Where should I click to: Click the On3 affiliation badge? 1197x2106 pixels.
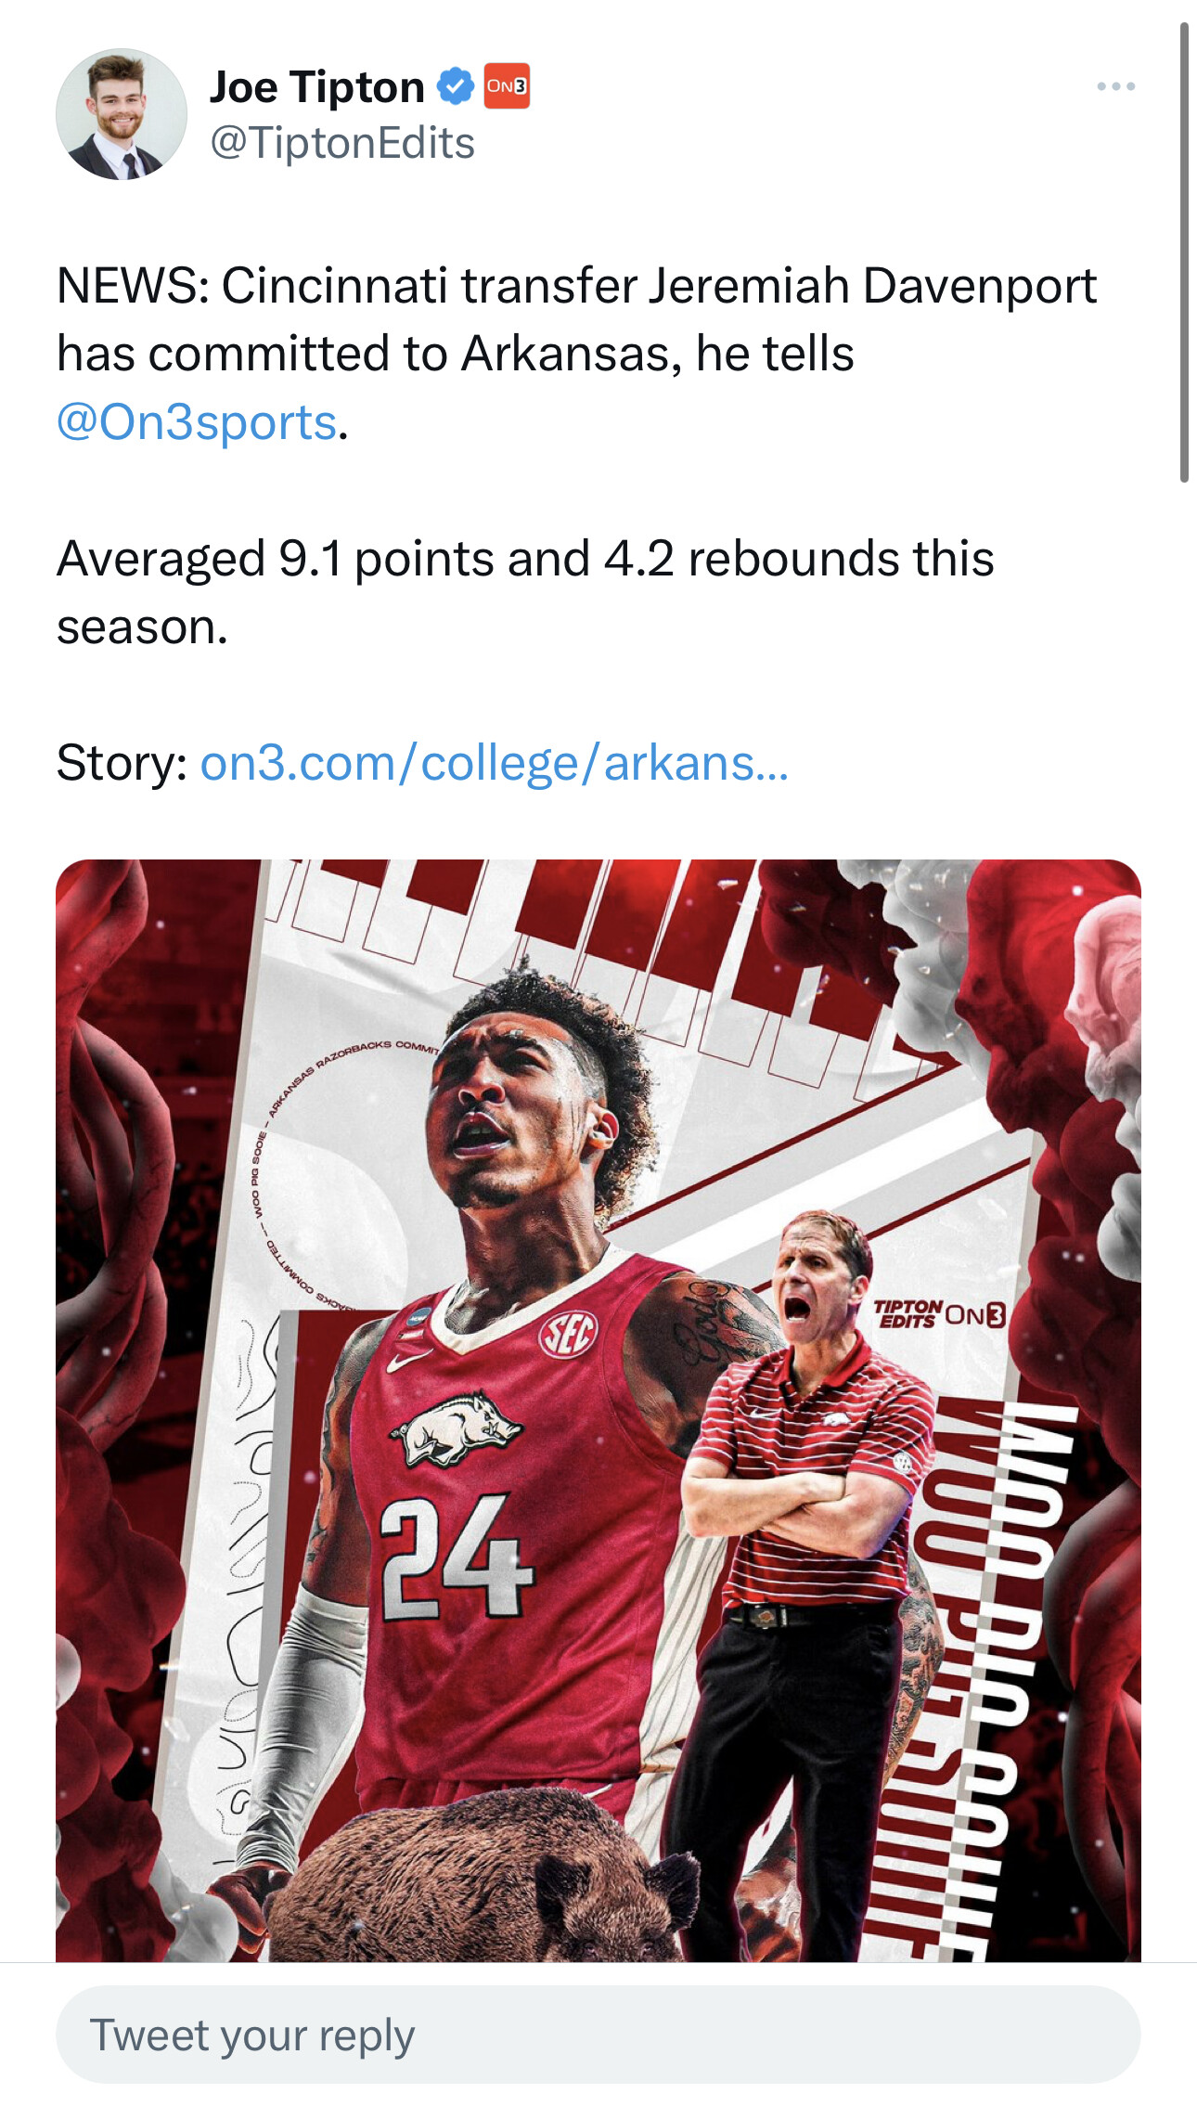pos(507,86)
